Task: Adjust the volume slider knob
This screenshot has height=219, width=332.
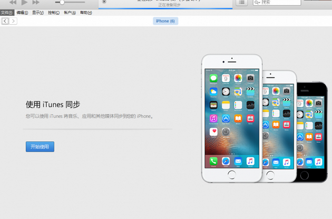Action: tap(62, 2)
